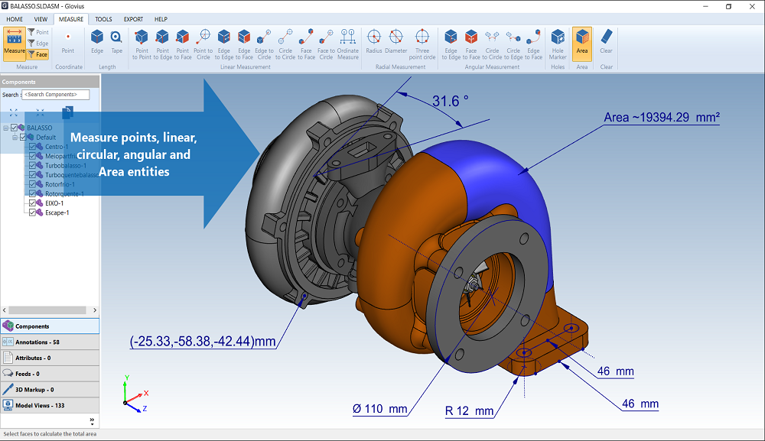Pick the Point to Point measurement
Image resolution: width=765 pixels, height=441 pixels.
click(142, 44)
